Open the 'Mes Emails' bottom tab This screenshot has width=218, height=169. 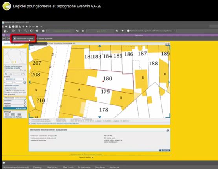[x=68, y=167]
